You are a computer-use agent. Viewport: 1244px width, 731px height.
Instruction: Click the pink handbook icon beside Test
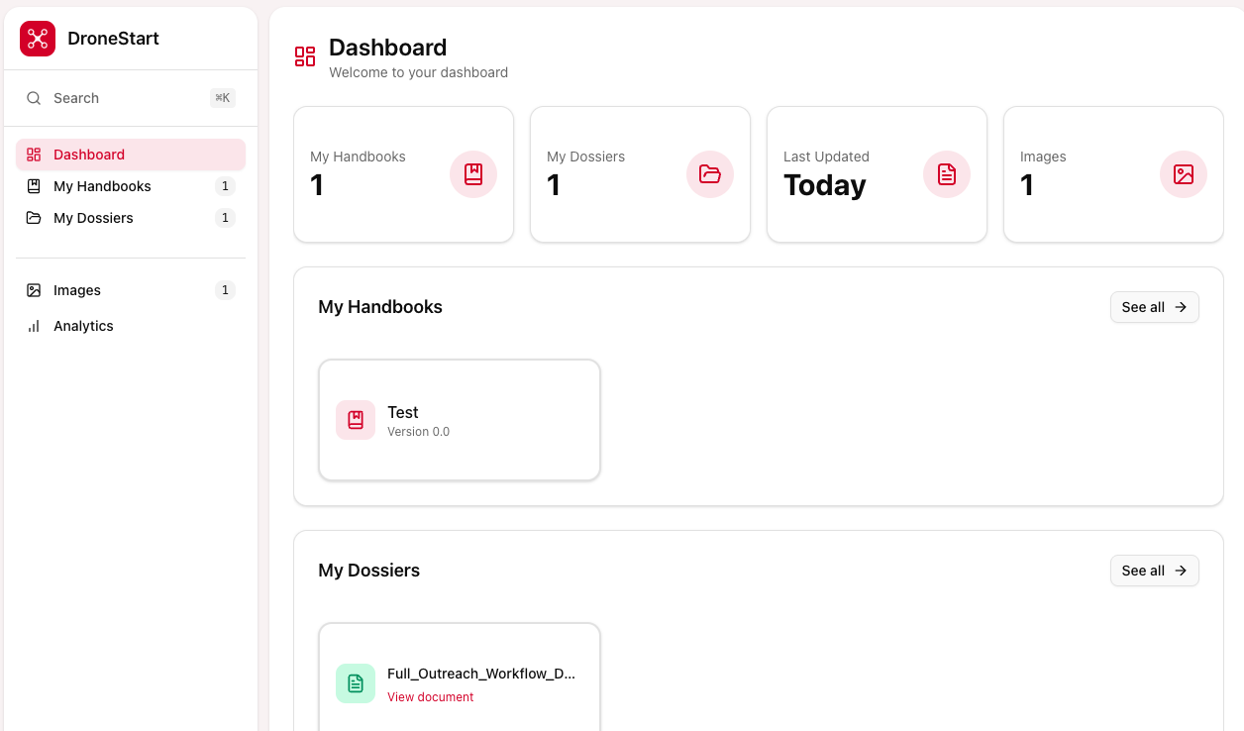point(356,420)
